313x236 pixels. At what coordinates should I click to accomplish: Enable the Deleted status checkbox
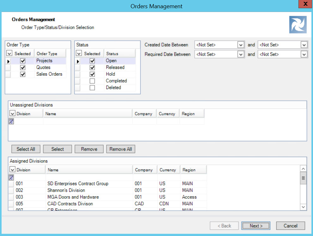pos(92,88)
